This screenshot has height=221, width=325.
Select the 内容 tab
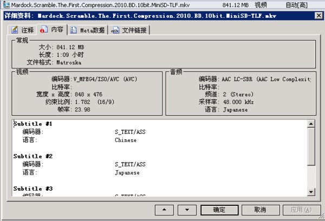click(52, 30)
